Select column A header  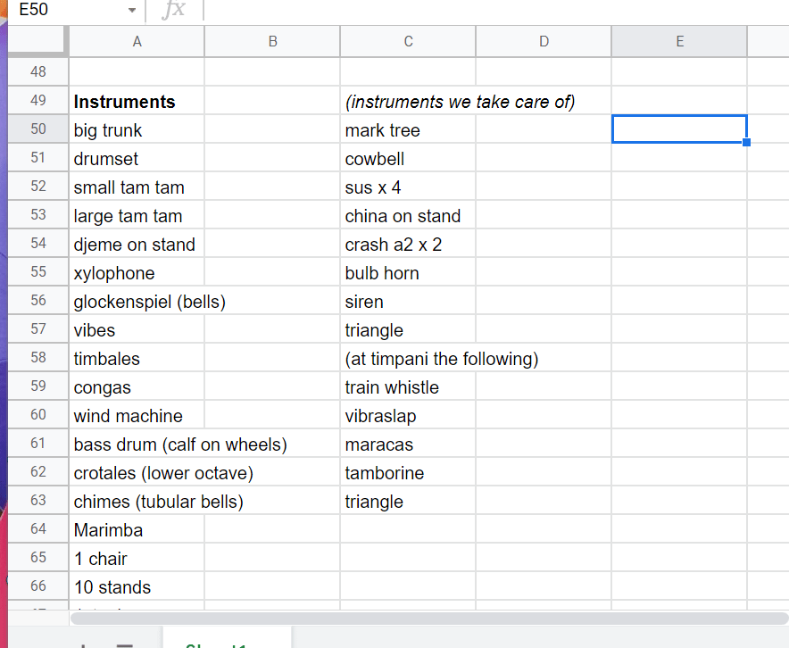click(137, 41)
